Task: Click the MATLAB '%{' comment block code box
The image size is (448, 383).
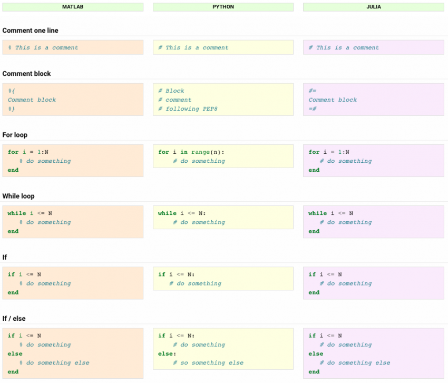Action: click(x=73, y=100)
